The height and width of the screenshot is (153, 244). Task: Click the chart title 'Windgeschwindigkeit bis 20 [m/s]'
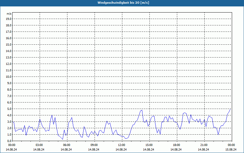pyautogui.click(x=124, y=3)
